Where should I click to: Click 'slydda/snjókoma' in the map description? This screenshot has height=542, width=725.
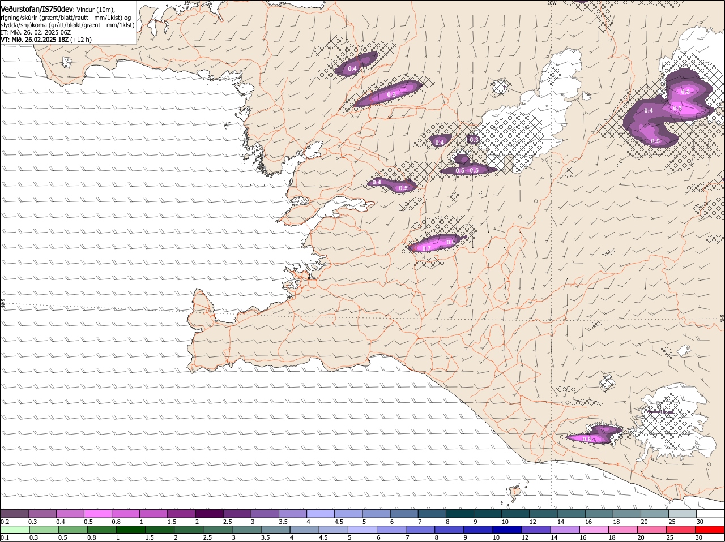(23, 25)
